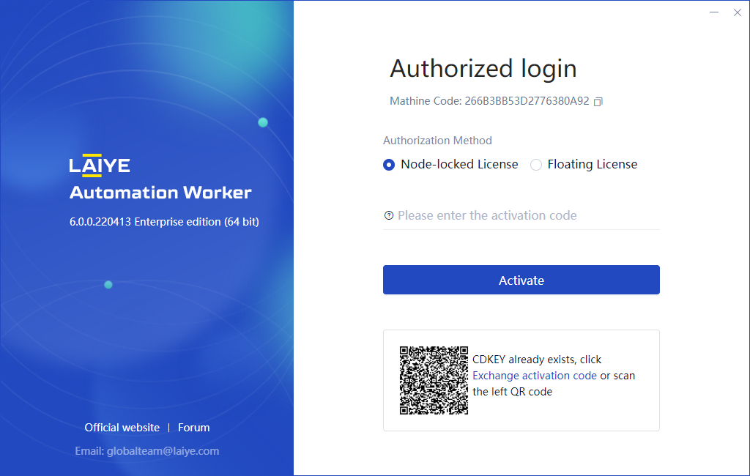Image resolution: width=750 pixels, height=476 pixels.
Task: Minimize the Automation Worker window
Action: pos(714,12)
